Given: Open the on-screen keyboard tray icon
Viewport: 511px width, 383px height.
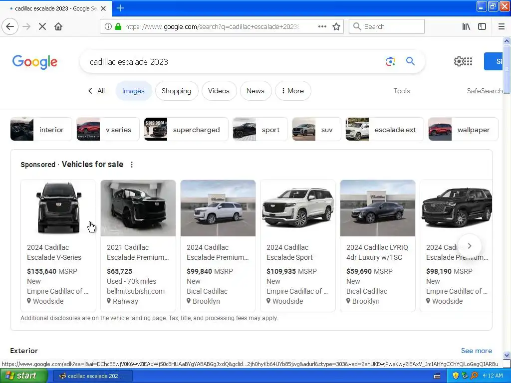Looking at the screenshot, I should [437, 376].
